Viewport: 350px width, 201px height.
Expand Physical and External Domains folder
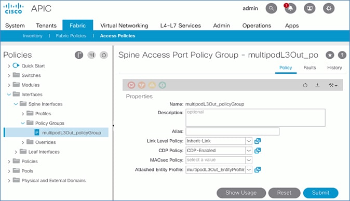9,181
